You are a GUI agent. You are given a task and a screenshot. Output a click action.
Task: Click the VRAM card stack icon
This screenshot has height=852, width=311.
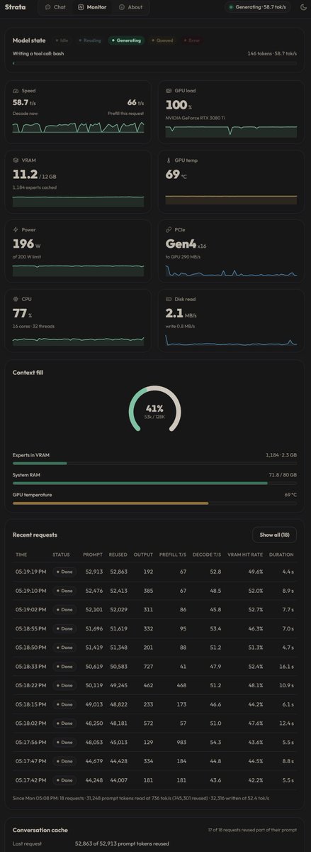point(16,160)
